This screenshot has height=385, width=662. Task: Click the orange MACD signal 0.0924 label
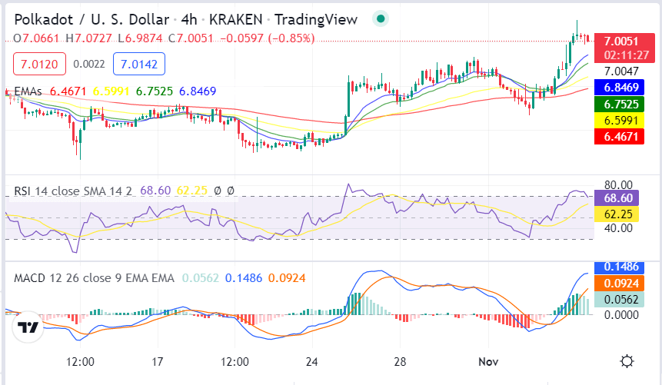pyautogui.click(x=619, y=283)
